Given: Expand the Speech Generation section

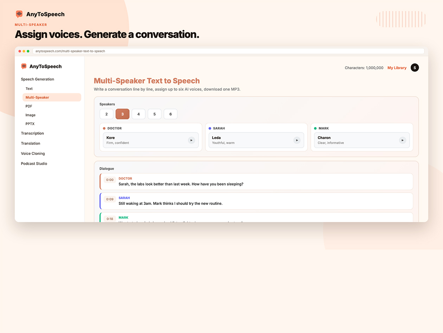Looking at the screenshot, I should click(38, 79).
